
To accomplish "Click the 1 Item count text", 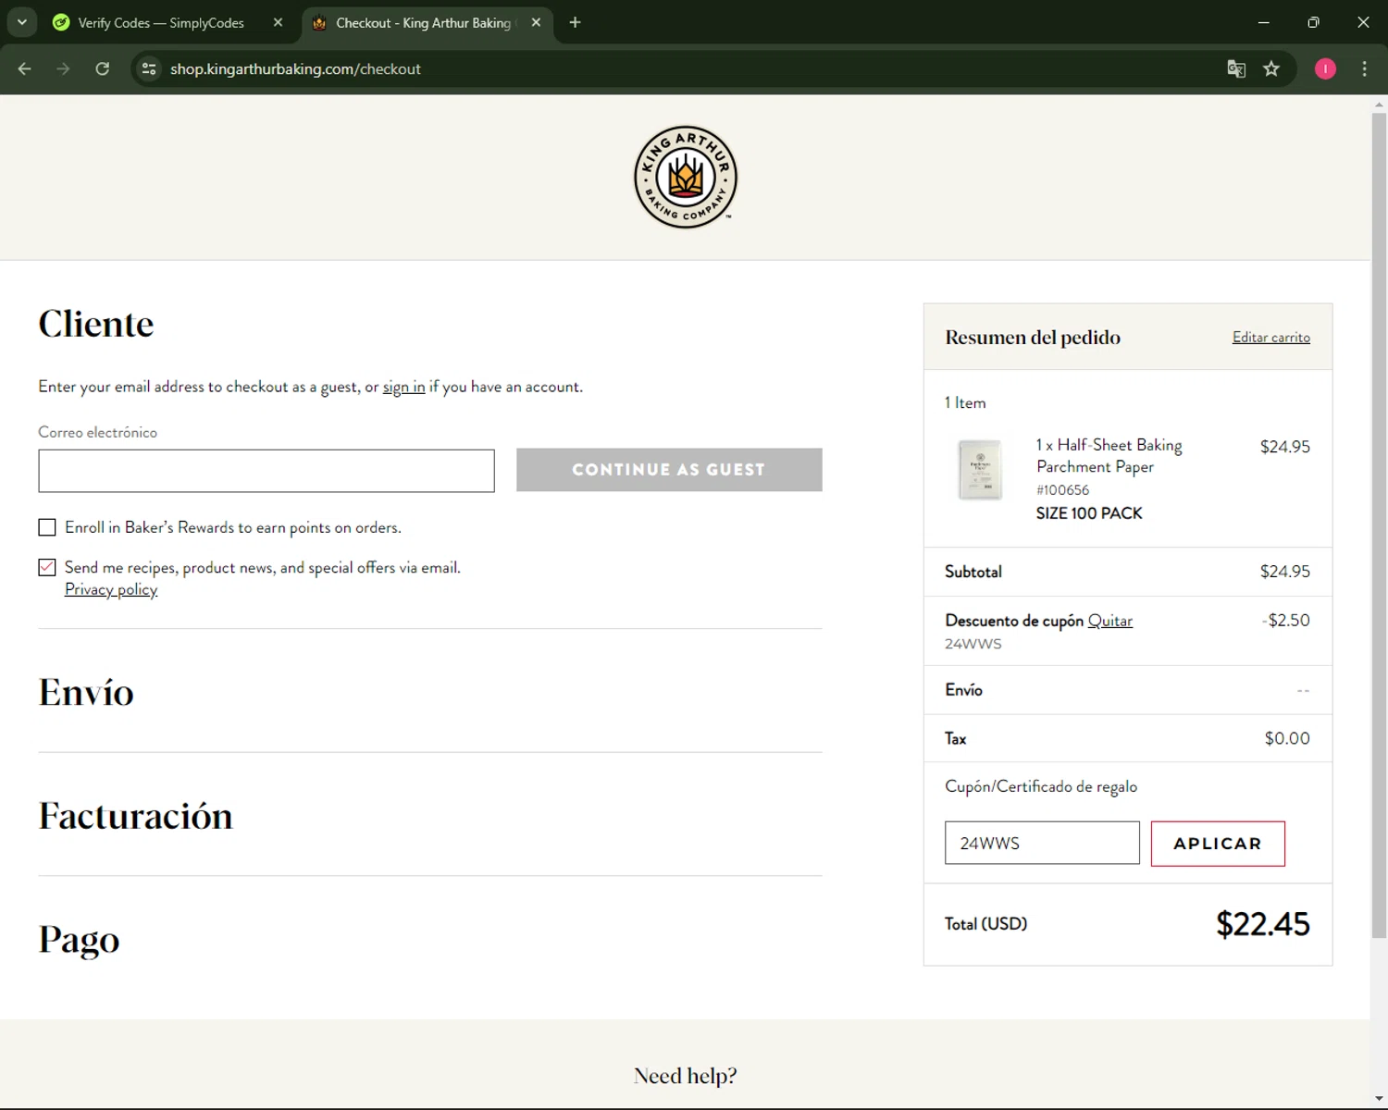I will [x=965, y=403].
